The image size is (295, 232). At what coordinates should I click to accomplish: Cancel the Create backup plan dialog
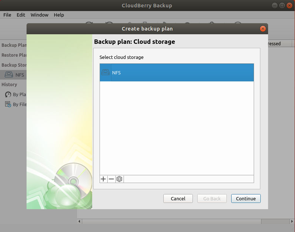pos(178,198)
